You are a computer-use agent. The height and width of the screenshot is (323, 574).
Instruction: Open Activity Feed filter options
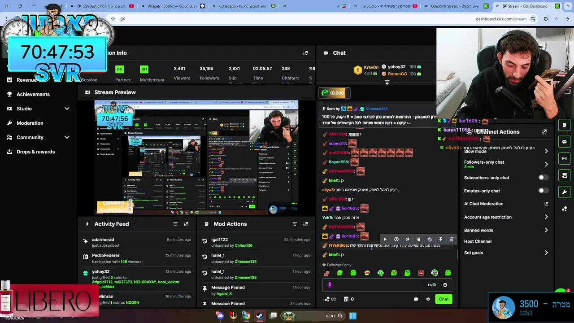(175, 224)
